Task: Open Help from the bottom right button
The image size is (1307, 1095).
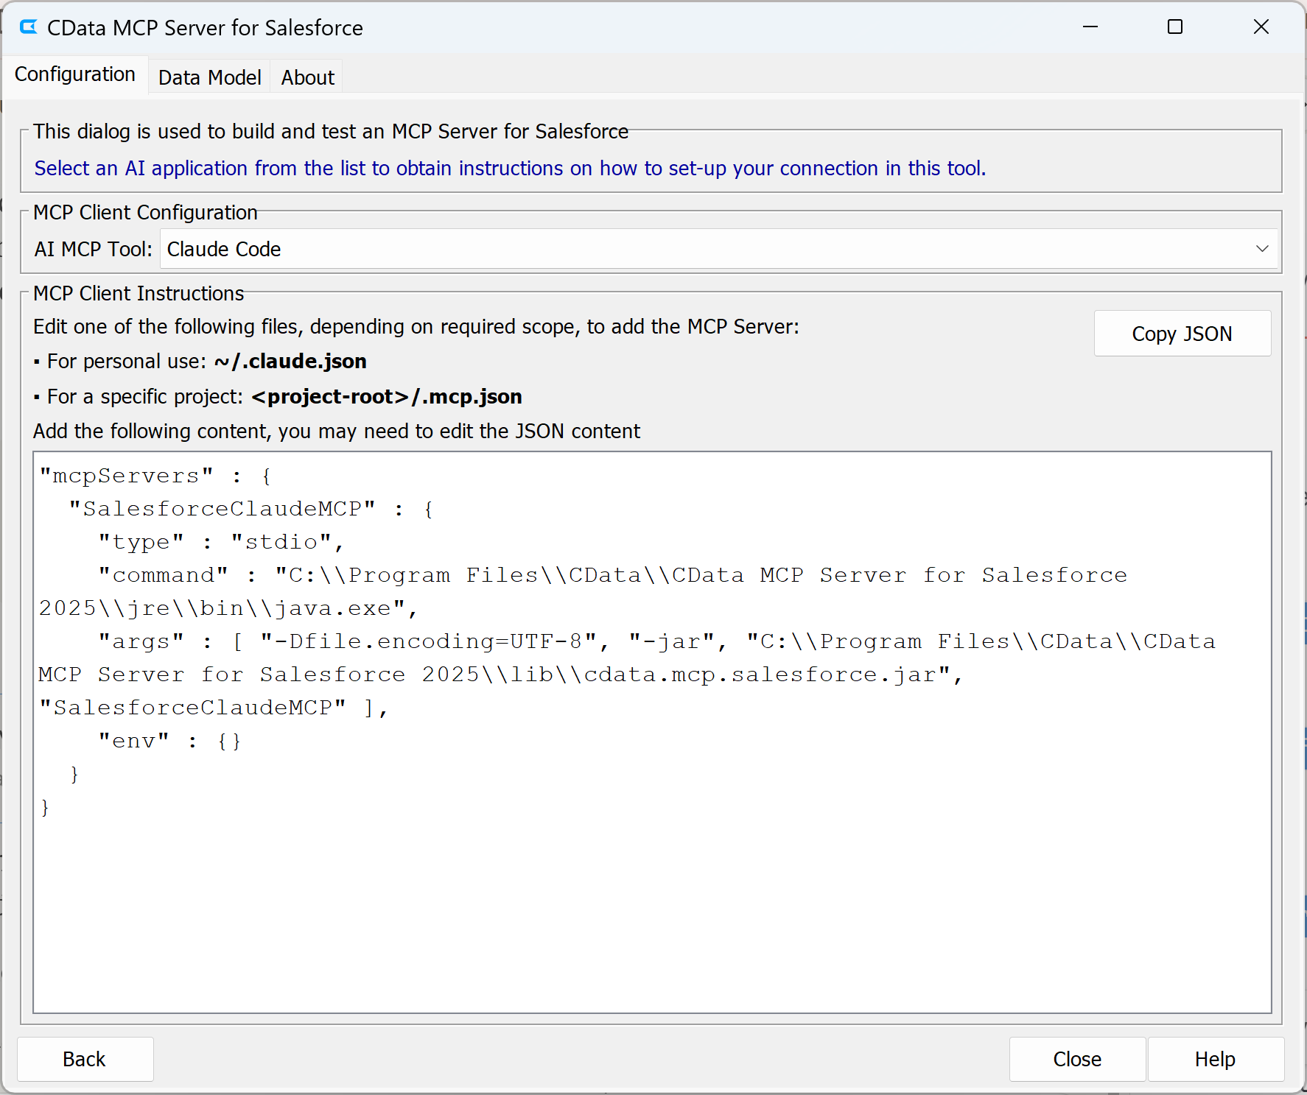Action: [1215, 1059]
